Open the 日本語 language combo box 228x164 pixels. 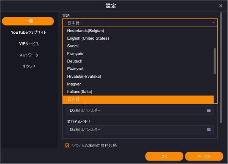[140, 23]
